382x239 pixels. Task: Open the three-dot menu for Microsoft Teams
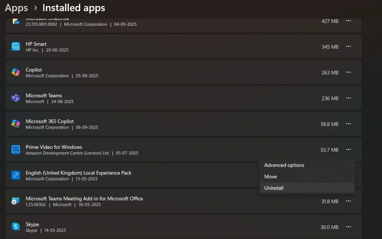348,98
